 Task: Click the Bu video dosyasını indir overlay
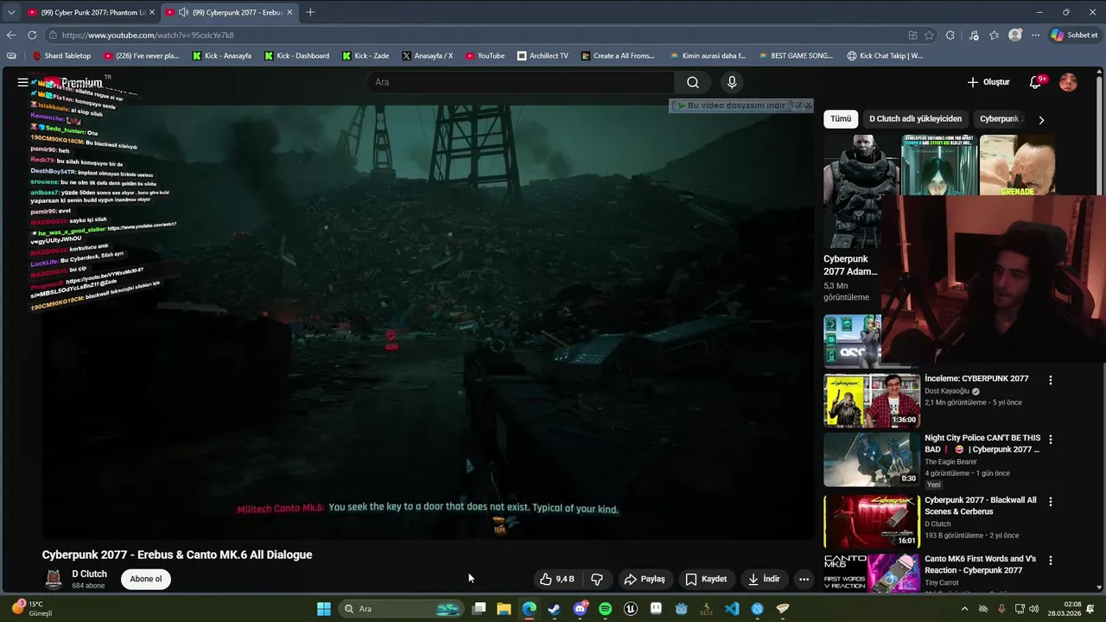click(732, 105)
